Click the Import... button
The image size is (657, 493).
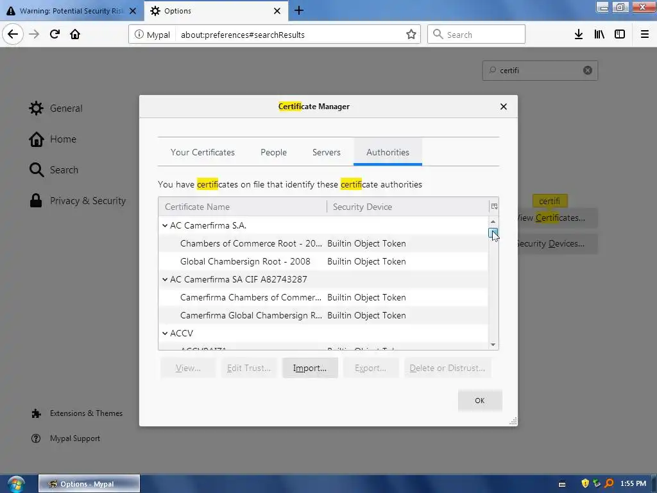[x=310, y=368]
